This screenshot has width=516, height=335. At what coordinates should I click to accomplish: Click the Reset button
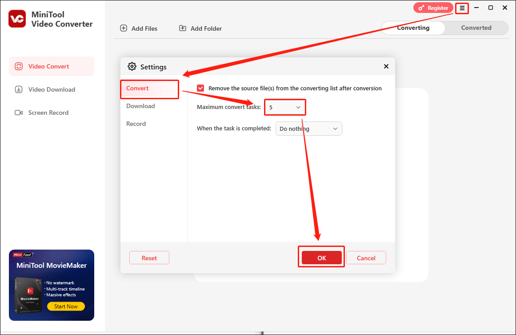[149, 258]
